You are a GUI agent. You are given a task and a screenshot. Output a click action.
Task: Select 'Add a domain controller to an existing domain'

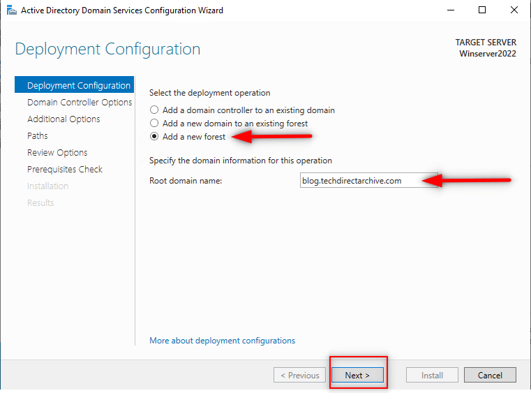click(x=155, y=110)
